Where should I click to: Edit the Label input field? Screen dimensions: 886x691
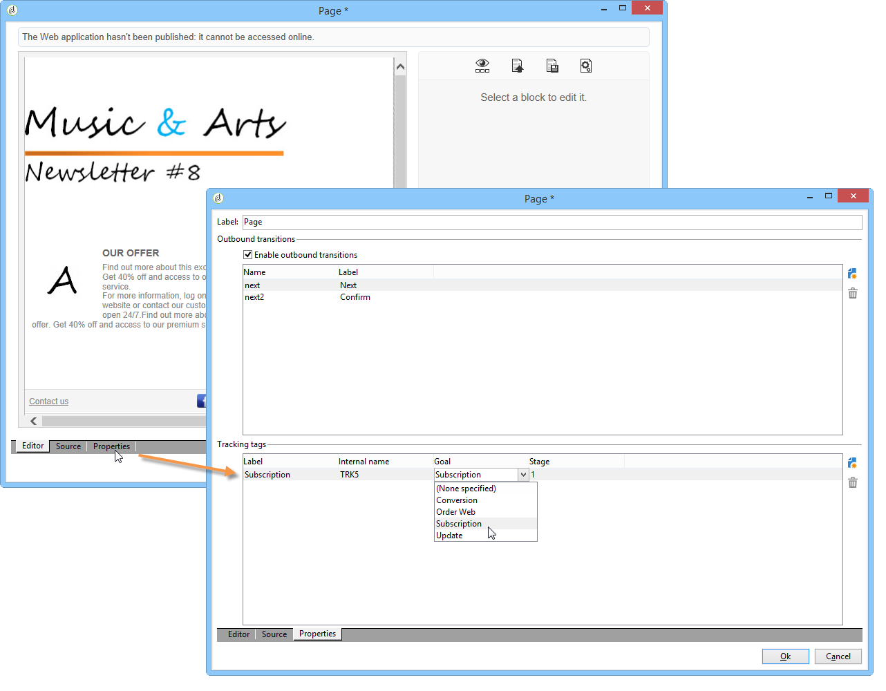coord(552,222)
